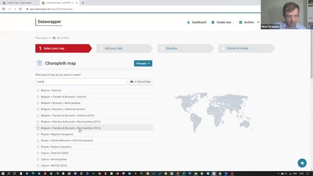Select Cyprus » Municipalities option
The image size is (313, 176).
[x=38, y=159]
